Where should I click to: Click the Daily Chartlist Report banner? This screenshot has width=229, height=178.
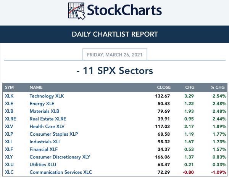pyautogui.click(x=114, y=34)
